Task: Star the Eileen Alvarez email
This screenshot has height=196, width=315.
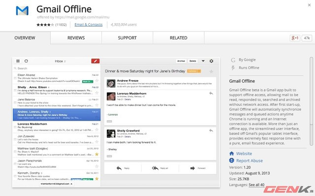Action: click(96, 81)
